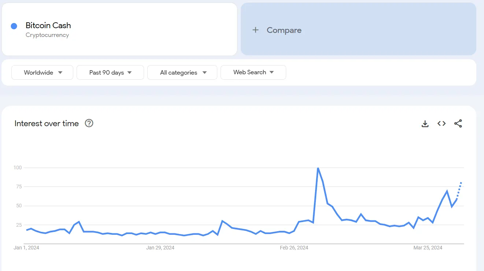
Task: Click the Compare button text
Action: [x=284, y=30]
